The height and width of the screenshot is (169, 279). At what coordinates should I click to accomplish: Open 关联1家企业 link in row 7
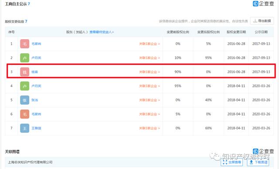[150, 128]
